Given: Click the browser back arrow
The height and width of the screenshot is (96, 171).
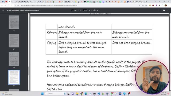Looking at the screenshot, I should coord(2,5).
